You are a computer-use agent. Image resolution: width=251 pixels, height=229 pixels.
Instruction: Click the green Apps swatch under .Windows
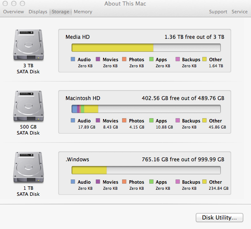[151, 182]
